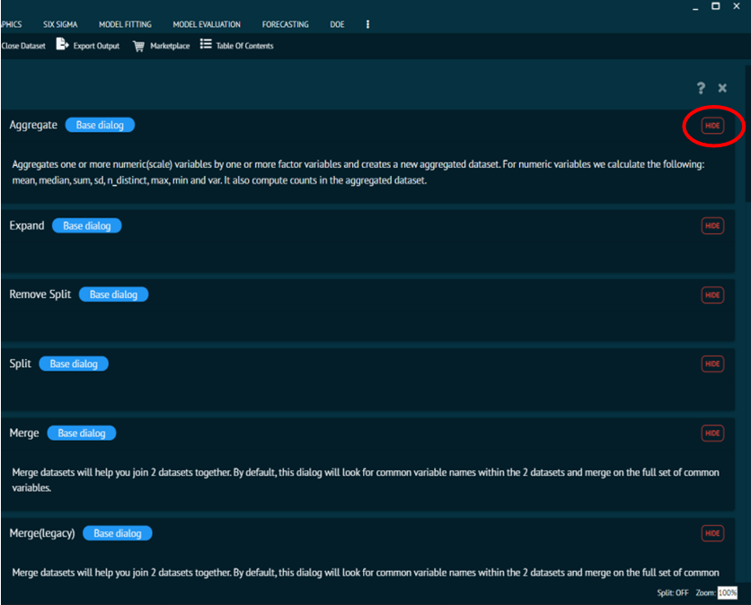The height and width of the screenshot is (605, 751).
Task: Hide the Remove Split section
Action: (x=712, y=294)
